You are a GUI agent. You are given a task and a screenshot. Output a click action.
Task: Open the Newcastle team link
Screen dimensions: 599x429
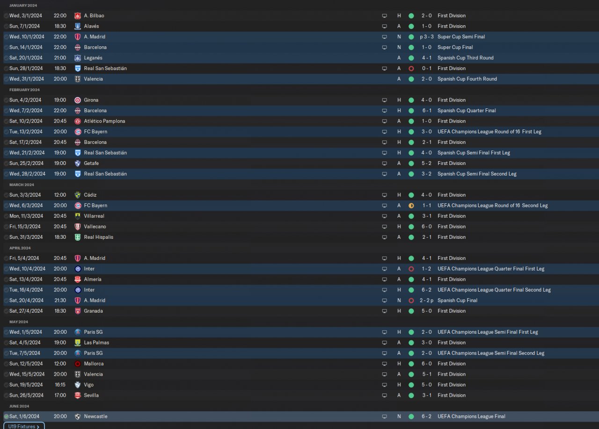pos(95,416)
